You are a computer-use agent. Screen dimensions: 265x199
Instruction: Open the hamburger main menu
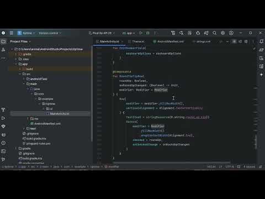[11, 33]
